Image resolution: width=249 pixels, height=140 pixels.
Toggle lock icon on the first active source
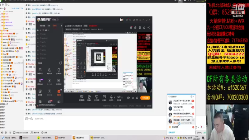[x=40, y=30]
